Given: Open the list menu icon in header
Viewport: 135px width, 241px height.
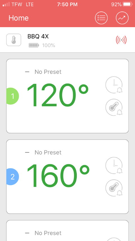Looking at the screenshot, I should [x=101, y=18].
